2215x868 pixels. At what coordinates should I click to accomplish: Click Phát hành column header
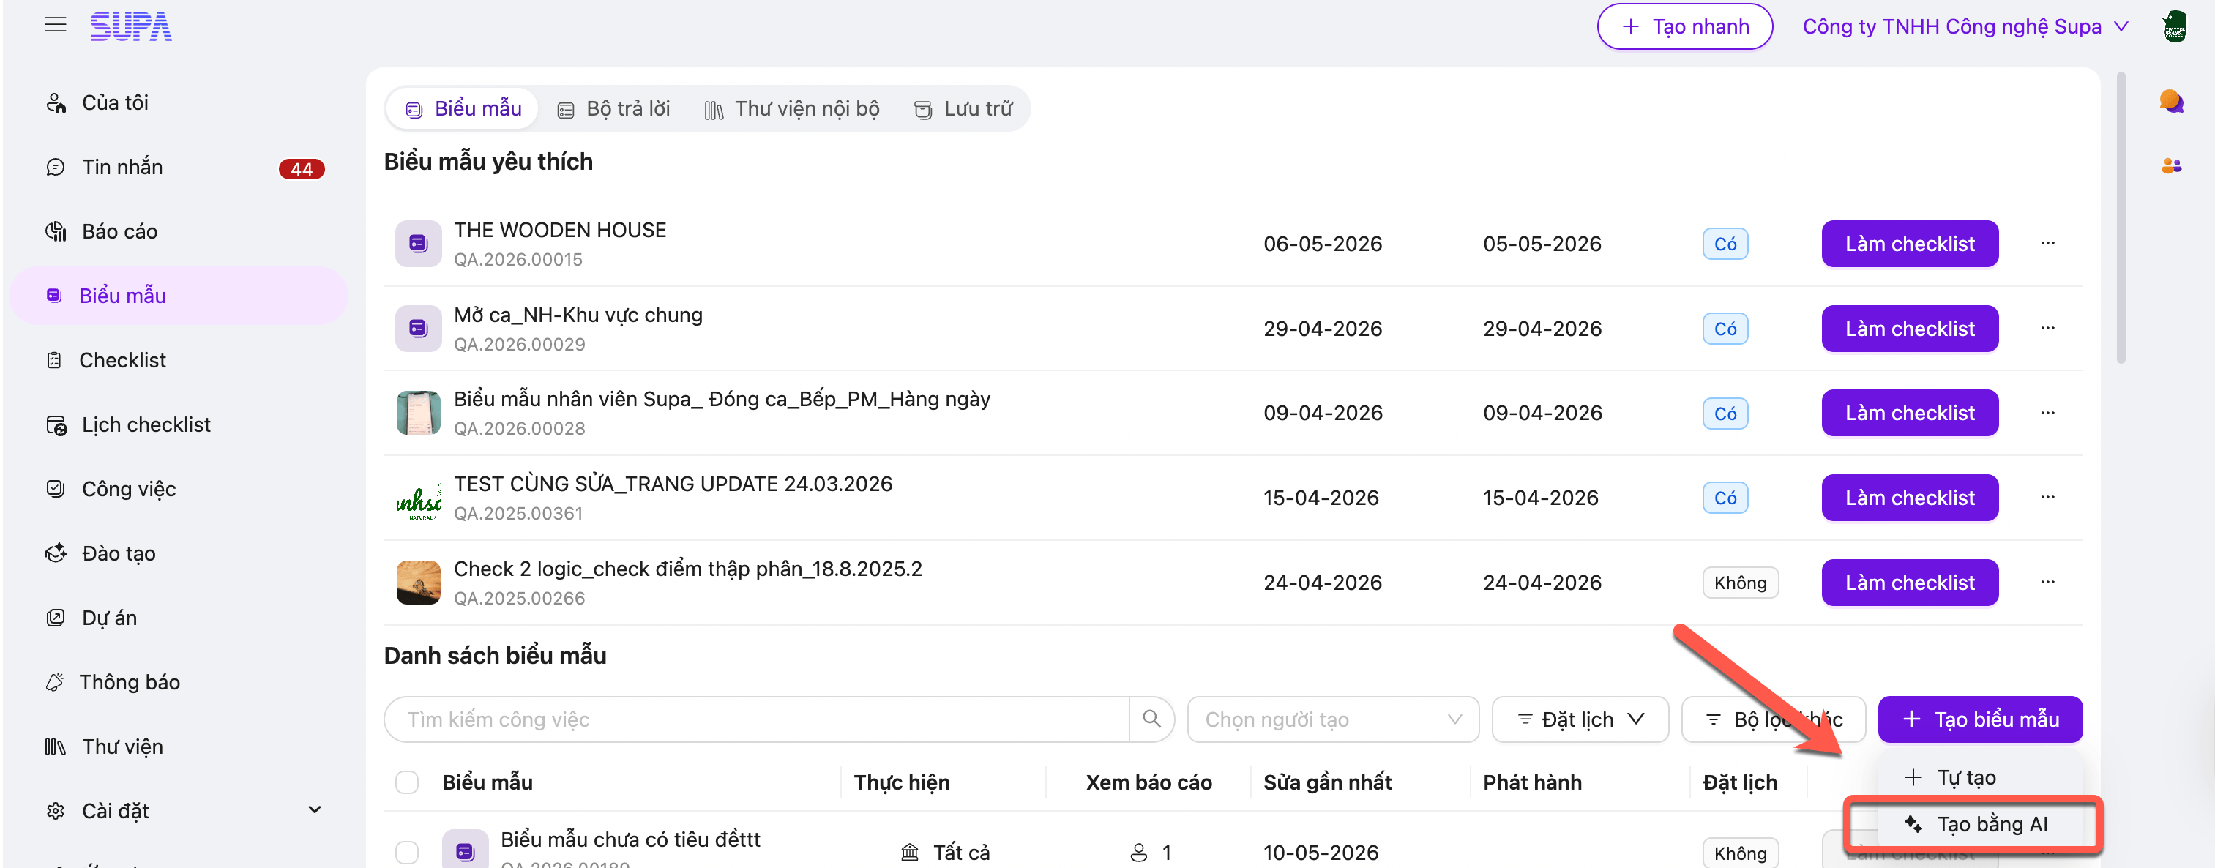(x=1531, y=782)
